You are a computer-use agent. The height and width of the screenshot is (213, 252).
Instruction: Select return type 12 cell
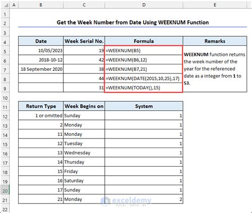coord(41,143)
